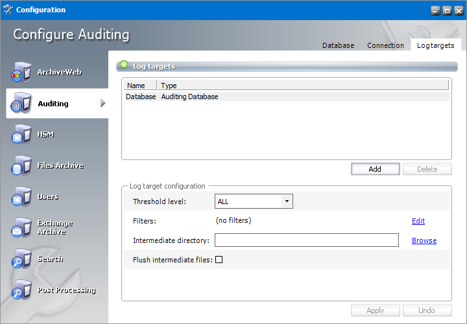Click the Edit filters link
This screenshot has height=324, width=467.
tap(418, 221)
